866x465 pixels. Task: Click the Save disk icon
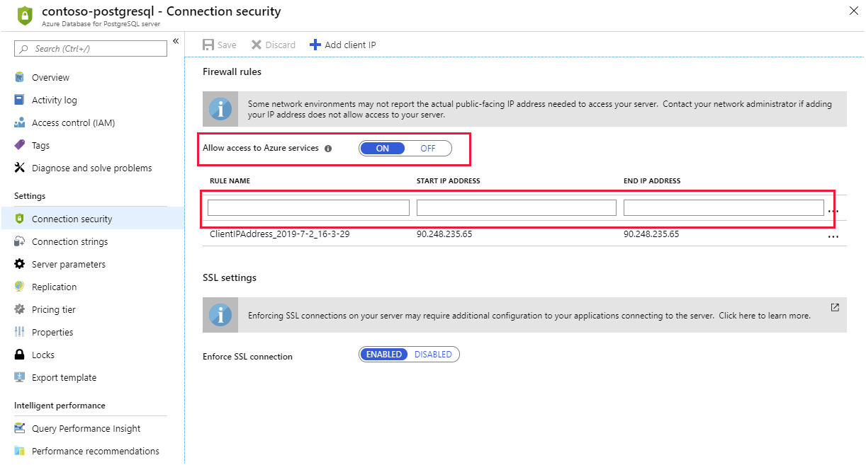click(208, 45)
